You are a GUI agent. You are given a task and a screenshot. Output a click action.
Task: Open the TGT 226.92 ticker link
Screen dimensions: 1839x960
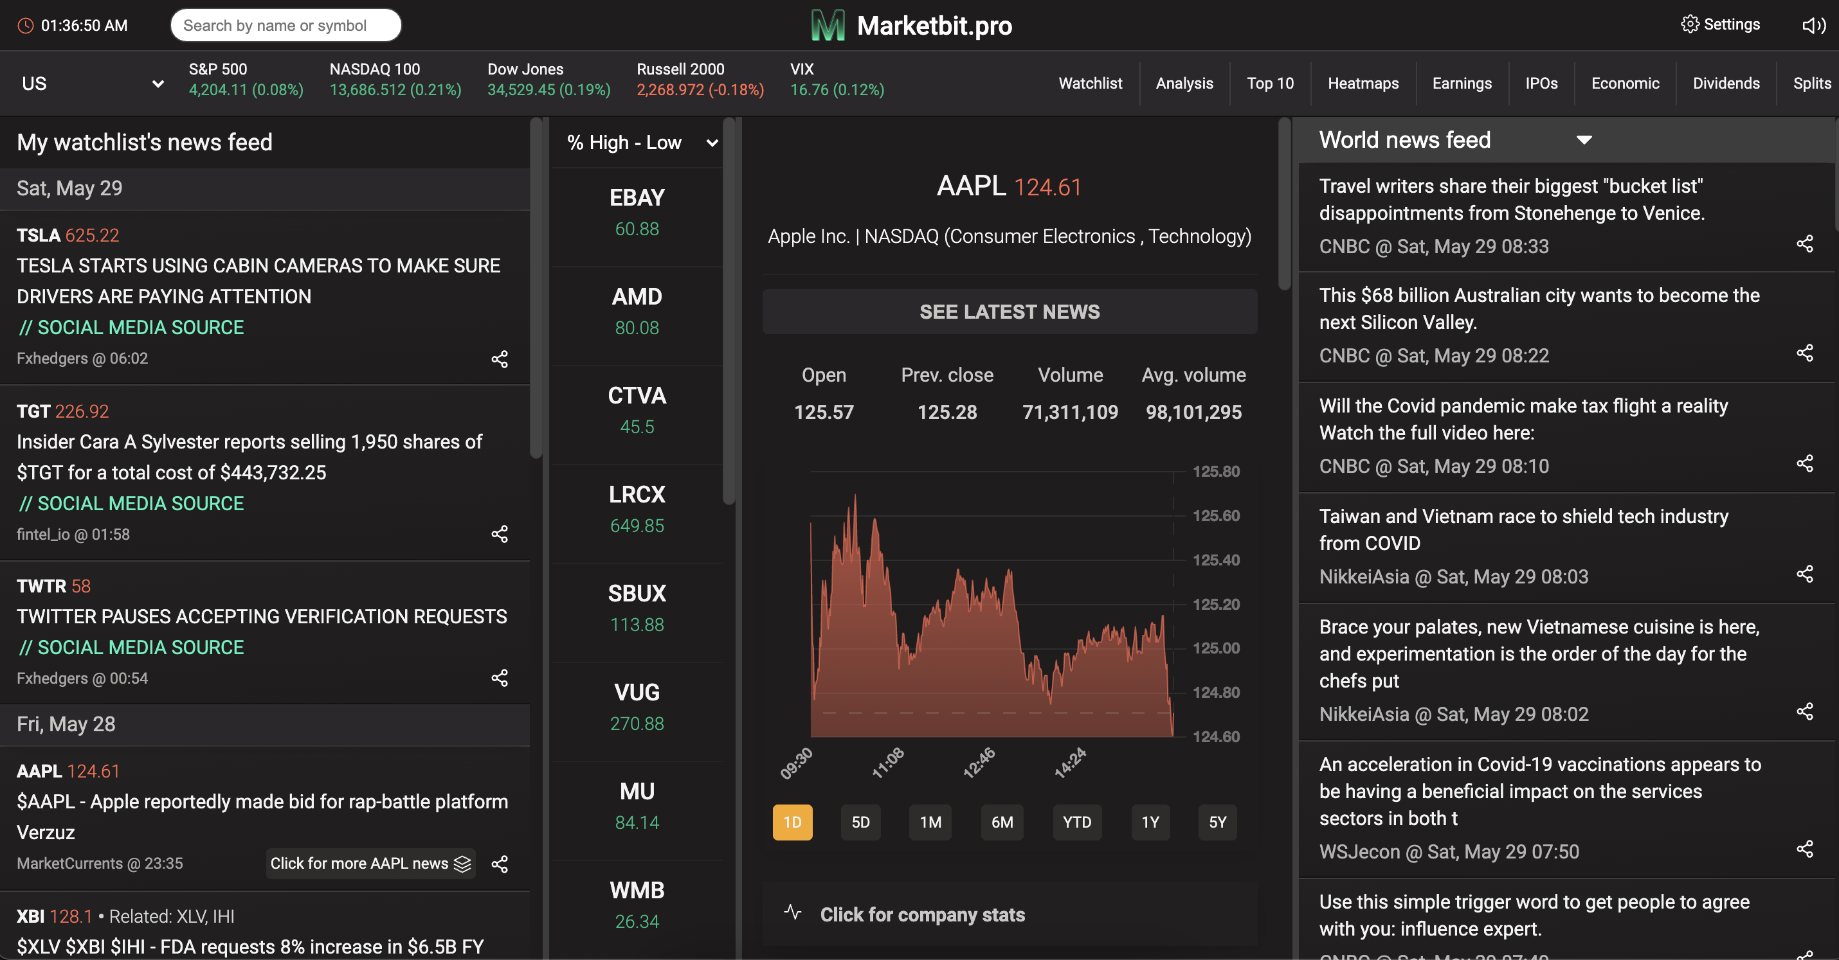(63, 411)
